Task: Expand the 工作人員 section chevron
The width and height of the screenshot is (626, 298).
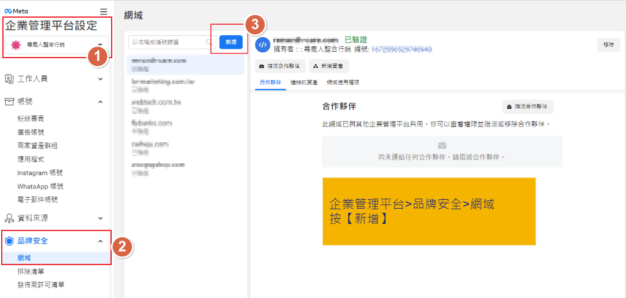Action: [x=100, y=78]
